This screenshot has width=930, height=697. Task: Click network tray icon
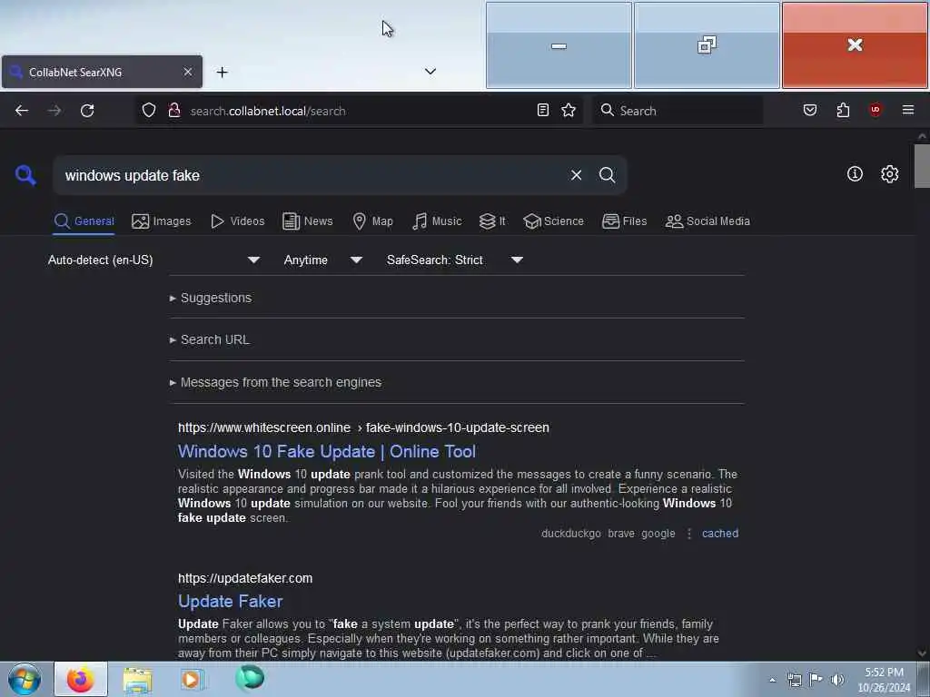click(794, 680)
